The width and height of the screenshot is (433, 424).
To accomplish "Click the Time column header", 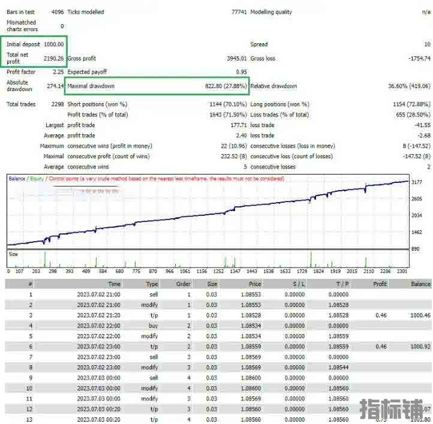I will click(114, 284).
